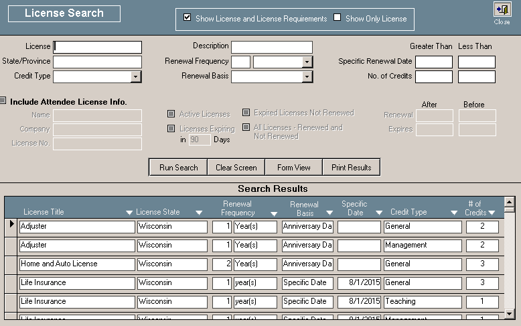This screenshot has width=521, height=326.
Task: Click the Teaching credit type cell
Action: 423,302
